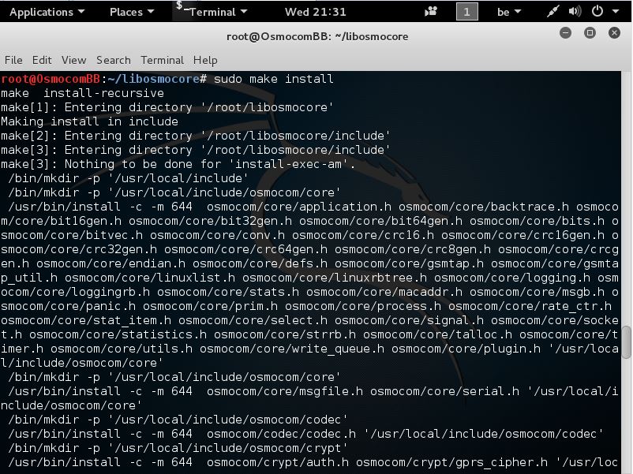Open the Applications menu

point(47,12)
